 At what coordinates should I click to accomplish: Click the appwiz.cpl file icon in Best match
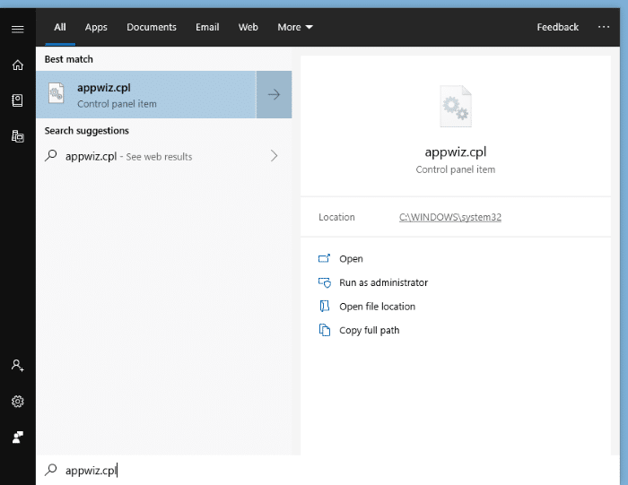click(x=56, y=93)
